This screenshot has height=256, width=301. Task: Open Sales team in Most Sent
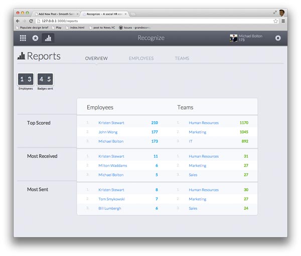(193, 208)
